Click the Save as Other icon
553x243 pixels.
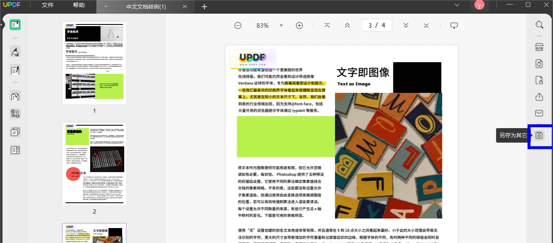coord(539,135)
